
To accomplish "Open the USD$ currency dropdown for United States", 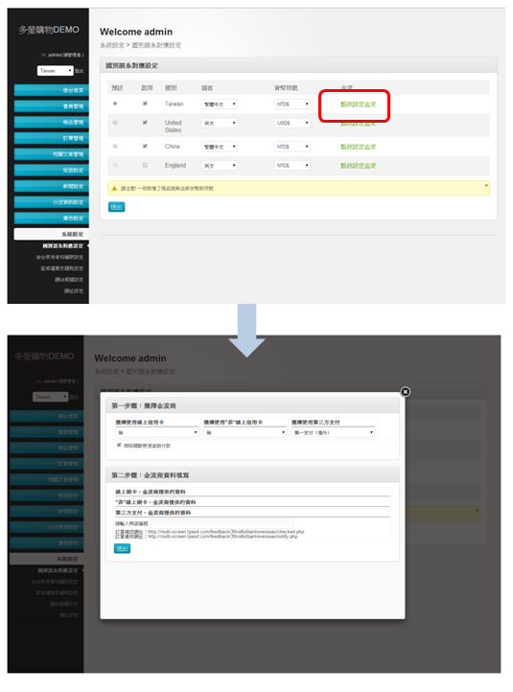I will (292, 123).
